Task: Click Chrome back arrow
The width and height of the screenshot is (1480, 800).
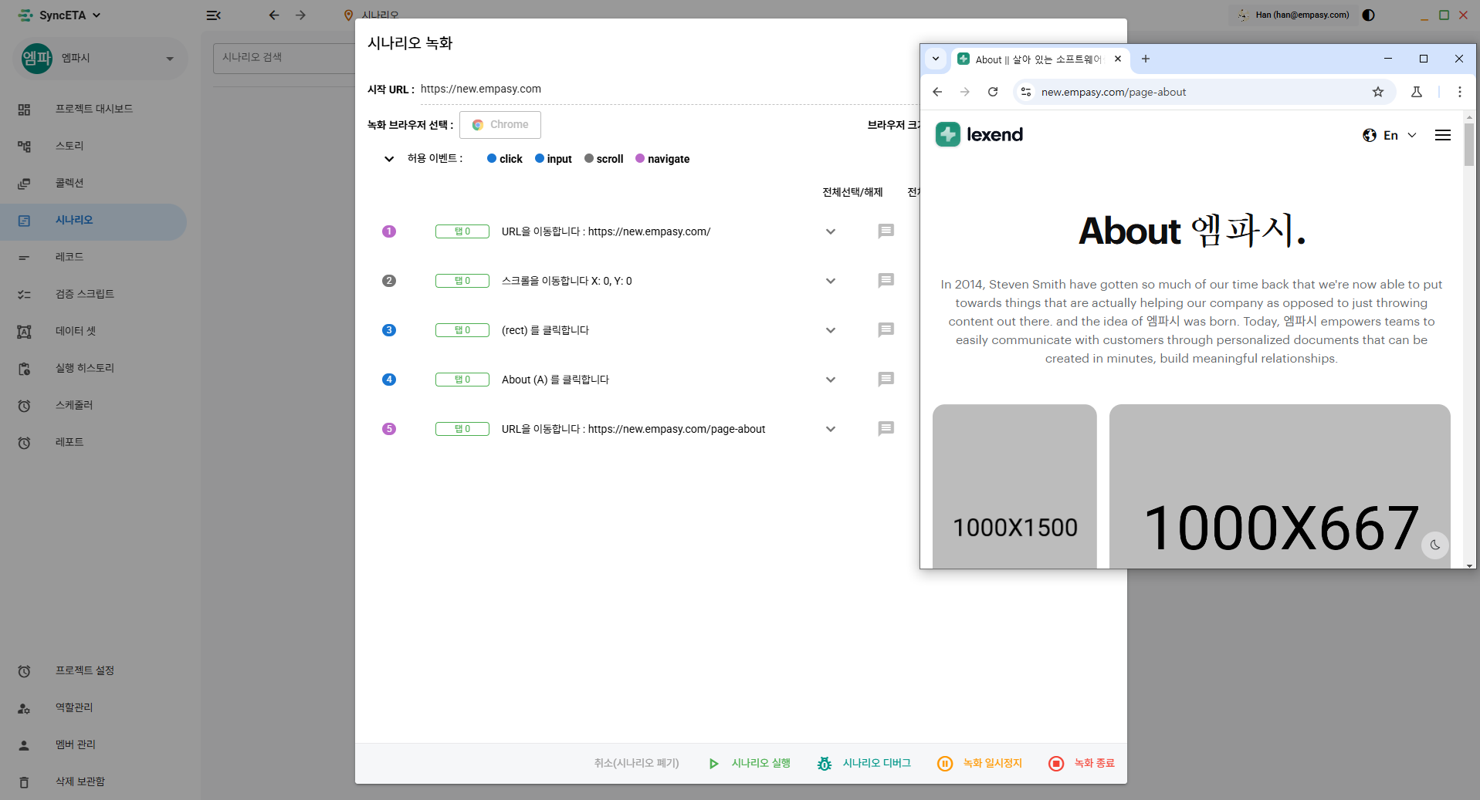Action: [x=937, y=92]
